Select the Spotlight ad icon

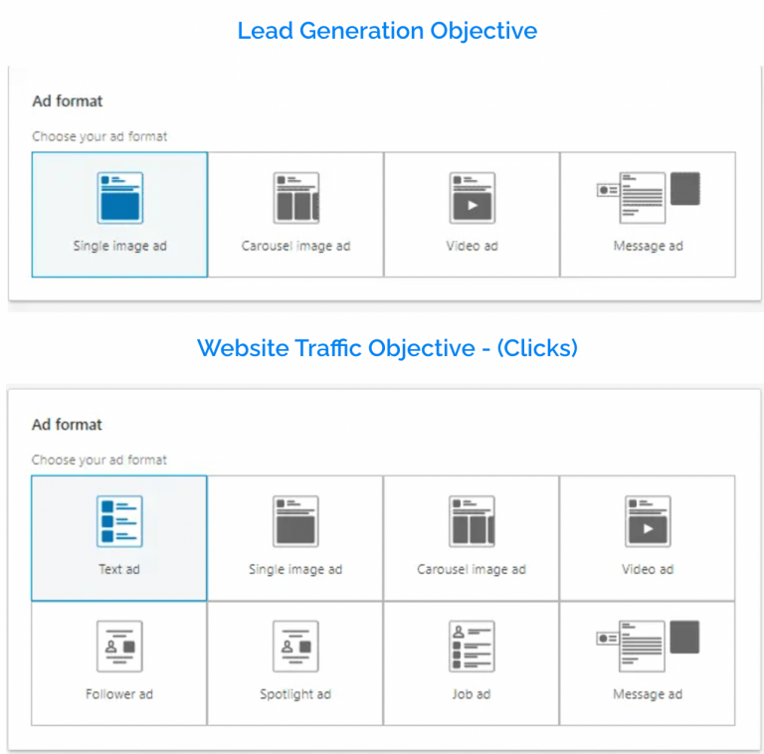pyautogui.click(x=295, y=647)
